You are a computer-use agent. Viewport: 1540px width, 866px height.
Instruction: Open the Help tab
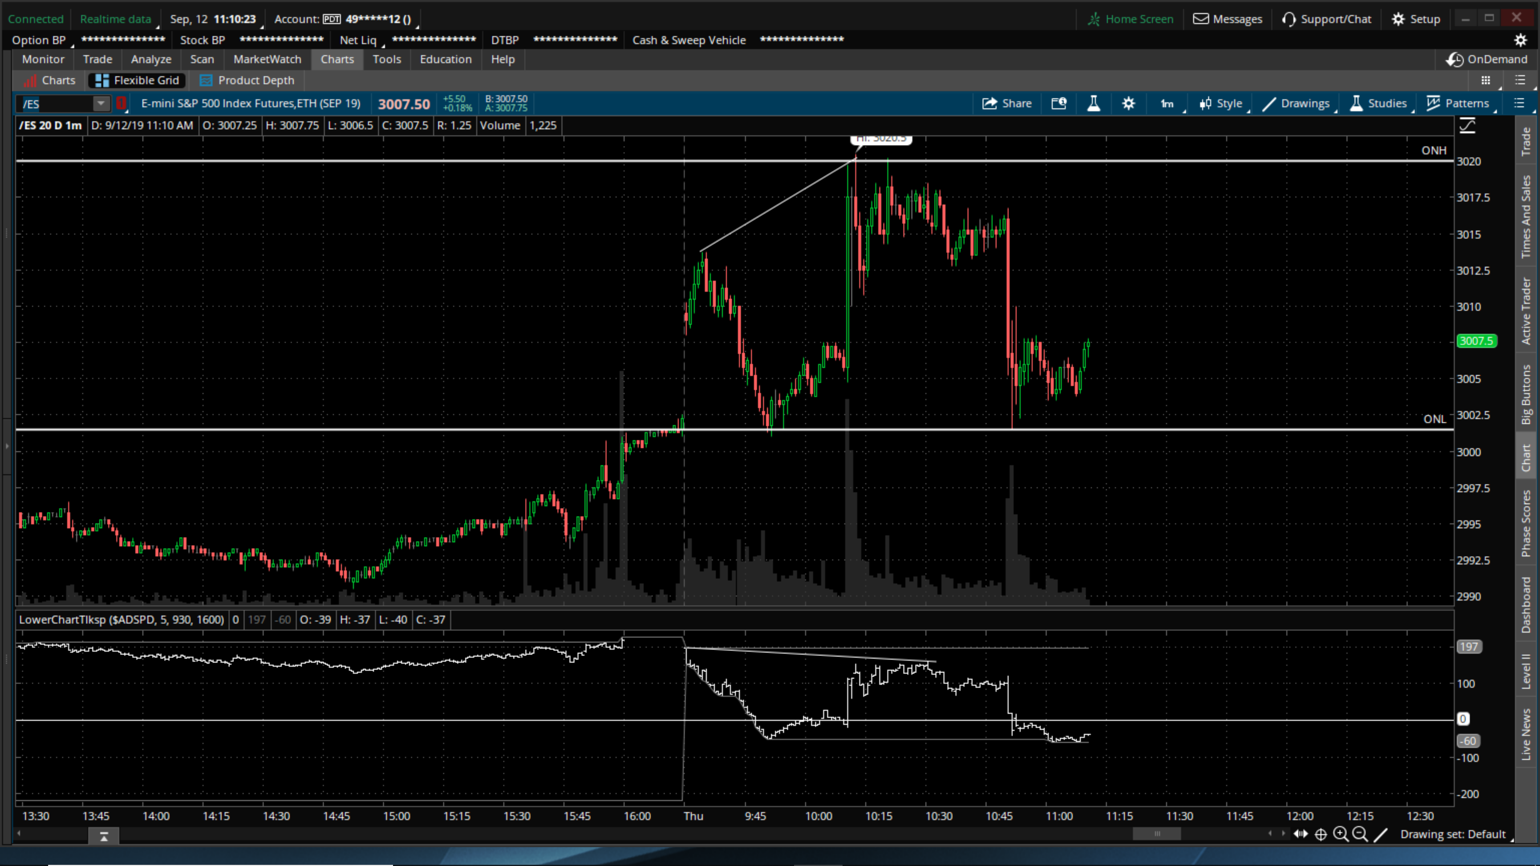tap(503, 59)
